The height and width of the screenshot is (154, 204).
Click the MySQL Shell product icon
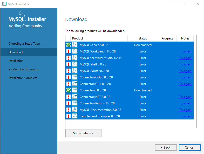[x=75, y=64]
